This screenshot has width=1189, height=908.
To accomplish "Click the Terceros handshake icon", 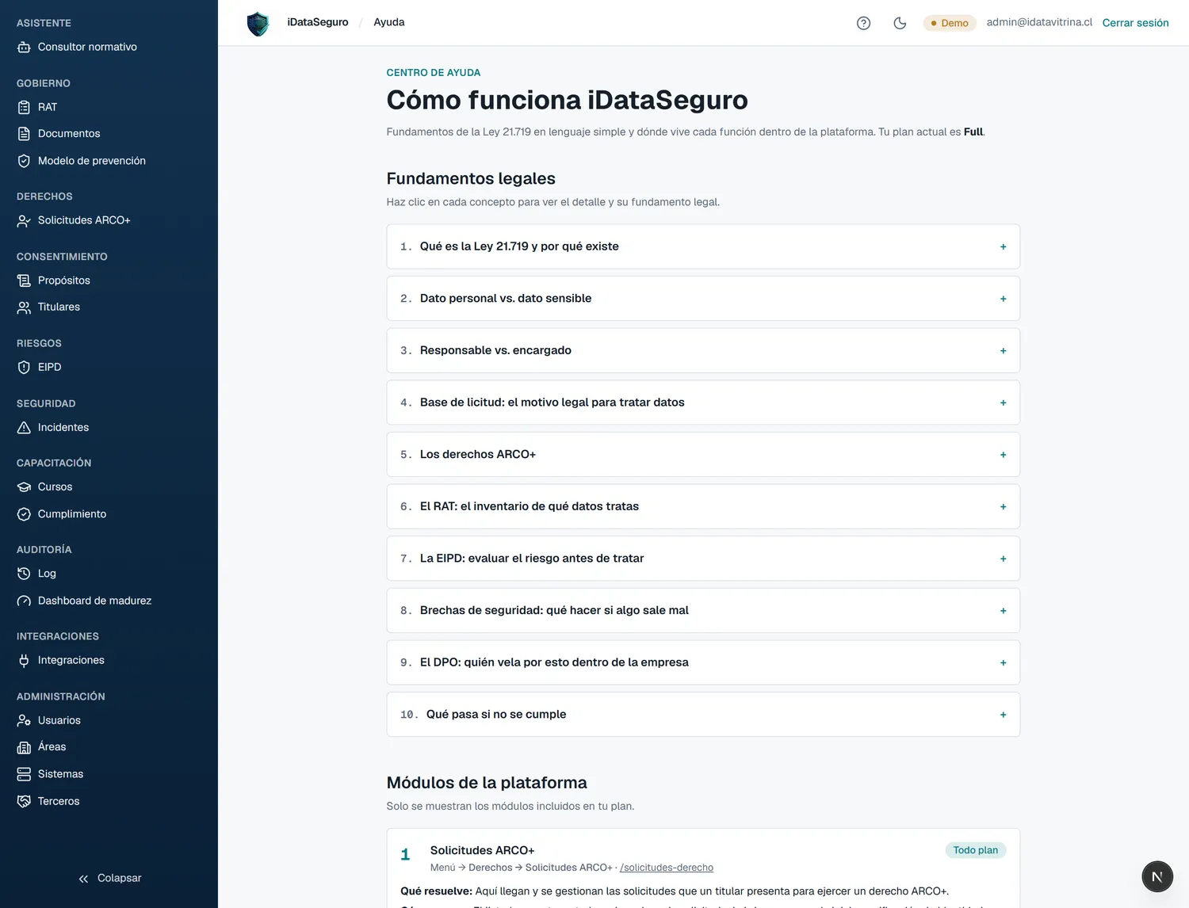I will coord(24,802).
